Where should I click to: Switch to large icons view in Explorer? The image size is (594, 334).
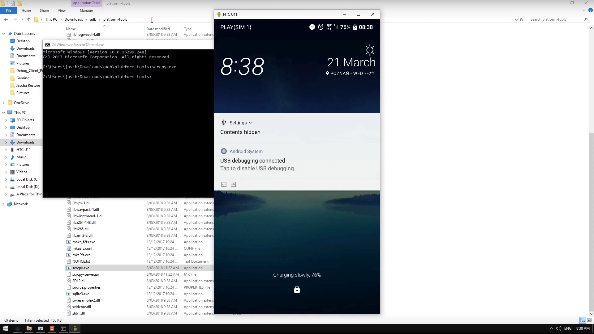point(589,320)
